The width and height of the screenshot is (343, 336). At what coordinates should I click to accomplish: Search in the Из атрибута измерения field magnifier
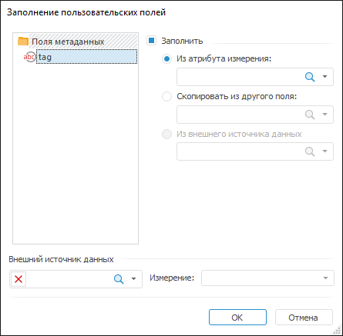[310, 77]
